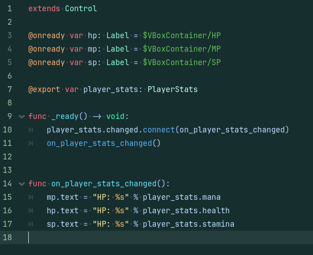Screen dimensions: 313x255
Task: Click the PlayerStats type name on line 7
Action: pyautogui.click(x=172, y=89)
